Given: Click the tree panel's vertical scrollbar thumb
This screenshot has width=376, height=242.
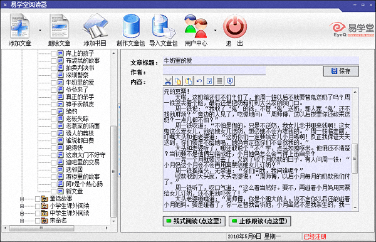Looking at the screenshot, I should [113, 171].
